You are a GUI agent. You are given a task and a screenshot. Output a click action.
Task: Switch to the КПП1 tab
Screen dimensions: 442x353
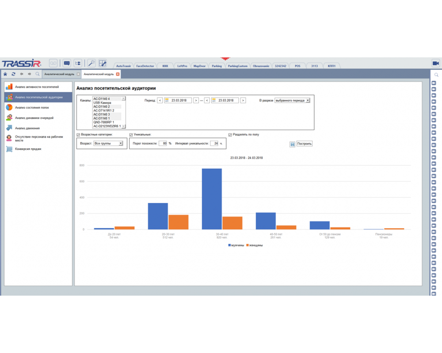click(331, 66)
